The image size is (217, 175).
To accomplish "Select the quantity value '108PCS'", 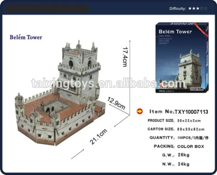I will pos(184,138).
